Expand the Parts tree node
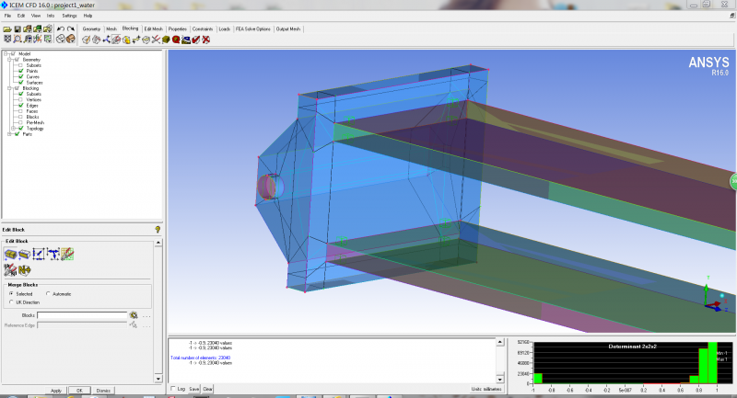This screenshot has height=398, width=737. coord(8,134)
